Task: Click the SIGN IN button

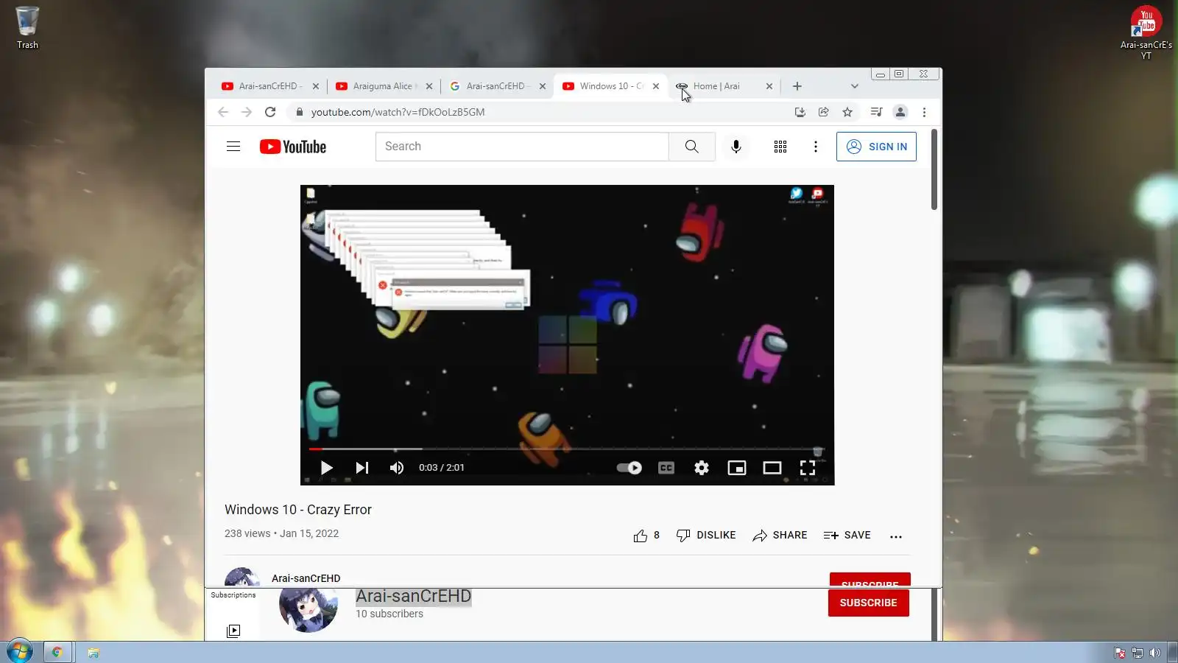Action: coord(876,147)
